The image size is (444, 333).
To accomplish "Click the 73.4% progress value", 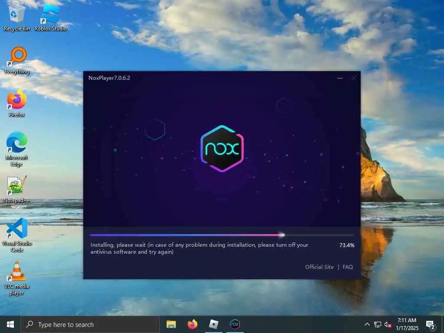I will pyautogui.click(x=347, y=245).
